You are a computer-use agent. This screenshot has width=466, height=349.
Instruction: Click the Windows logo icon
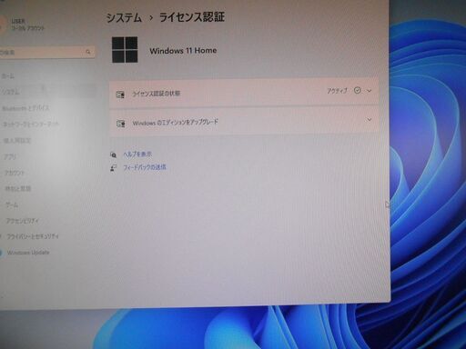(125, 50)
